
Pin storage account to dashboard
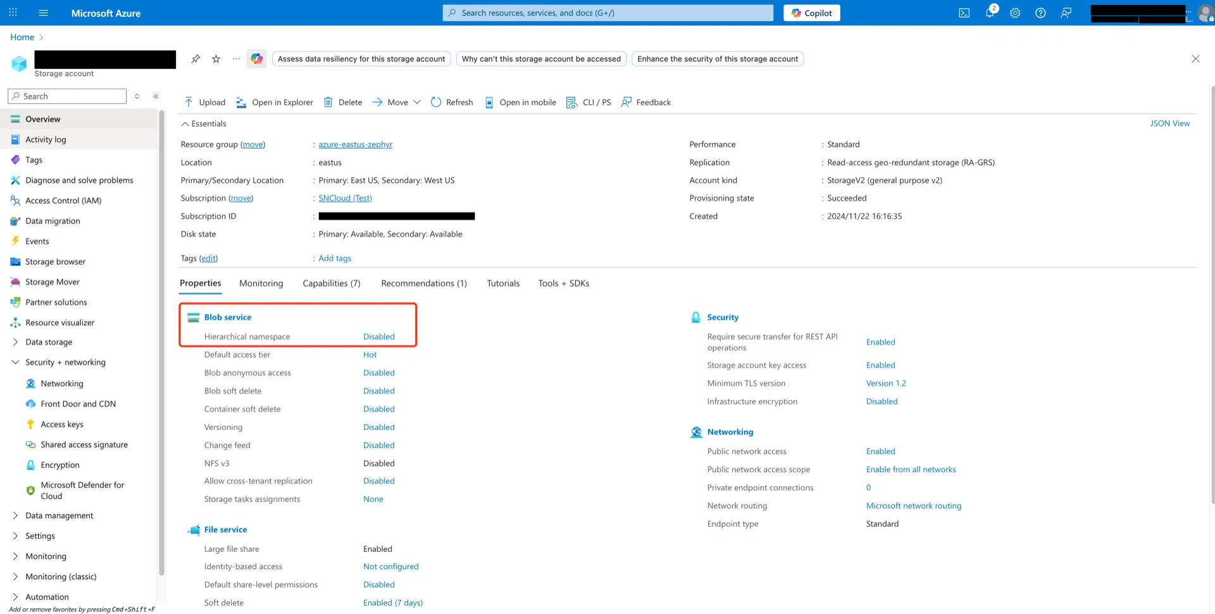(x=196, y=59)
